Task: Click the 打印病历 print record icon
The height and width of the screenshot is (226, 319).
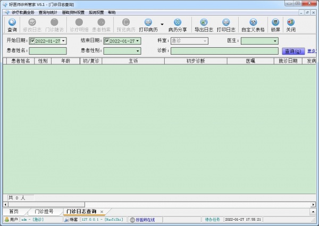Action: click(148, 25)
